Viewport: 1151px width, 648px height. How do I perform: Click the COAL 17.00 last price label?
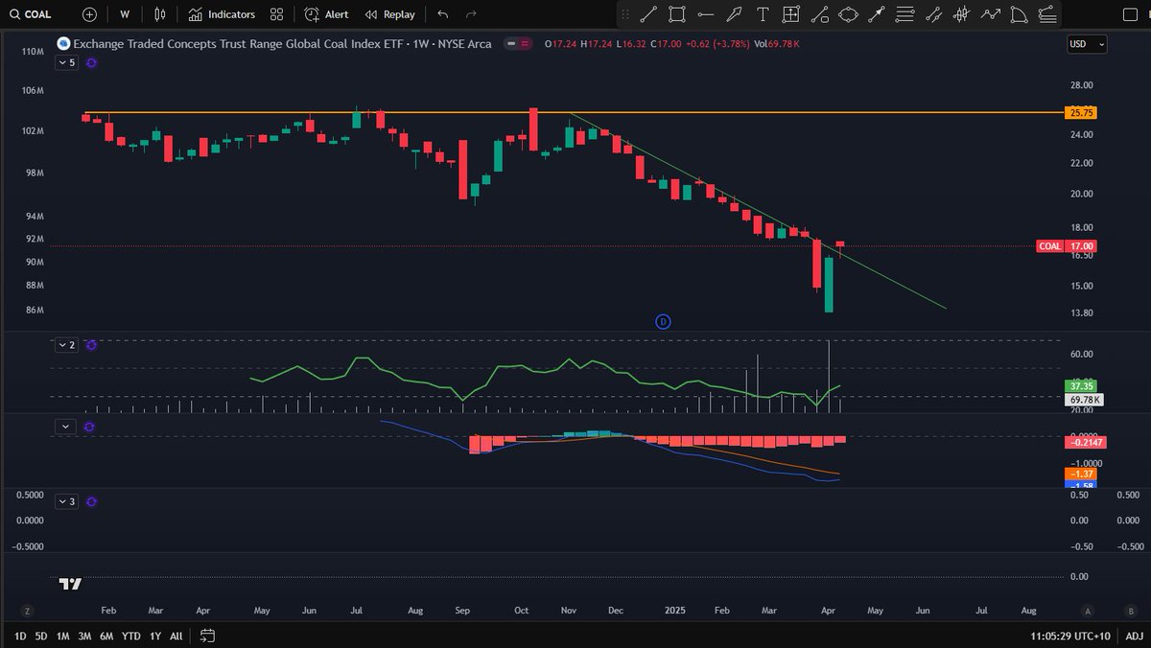[x=1066, y=246]
